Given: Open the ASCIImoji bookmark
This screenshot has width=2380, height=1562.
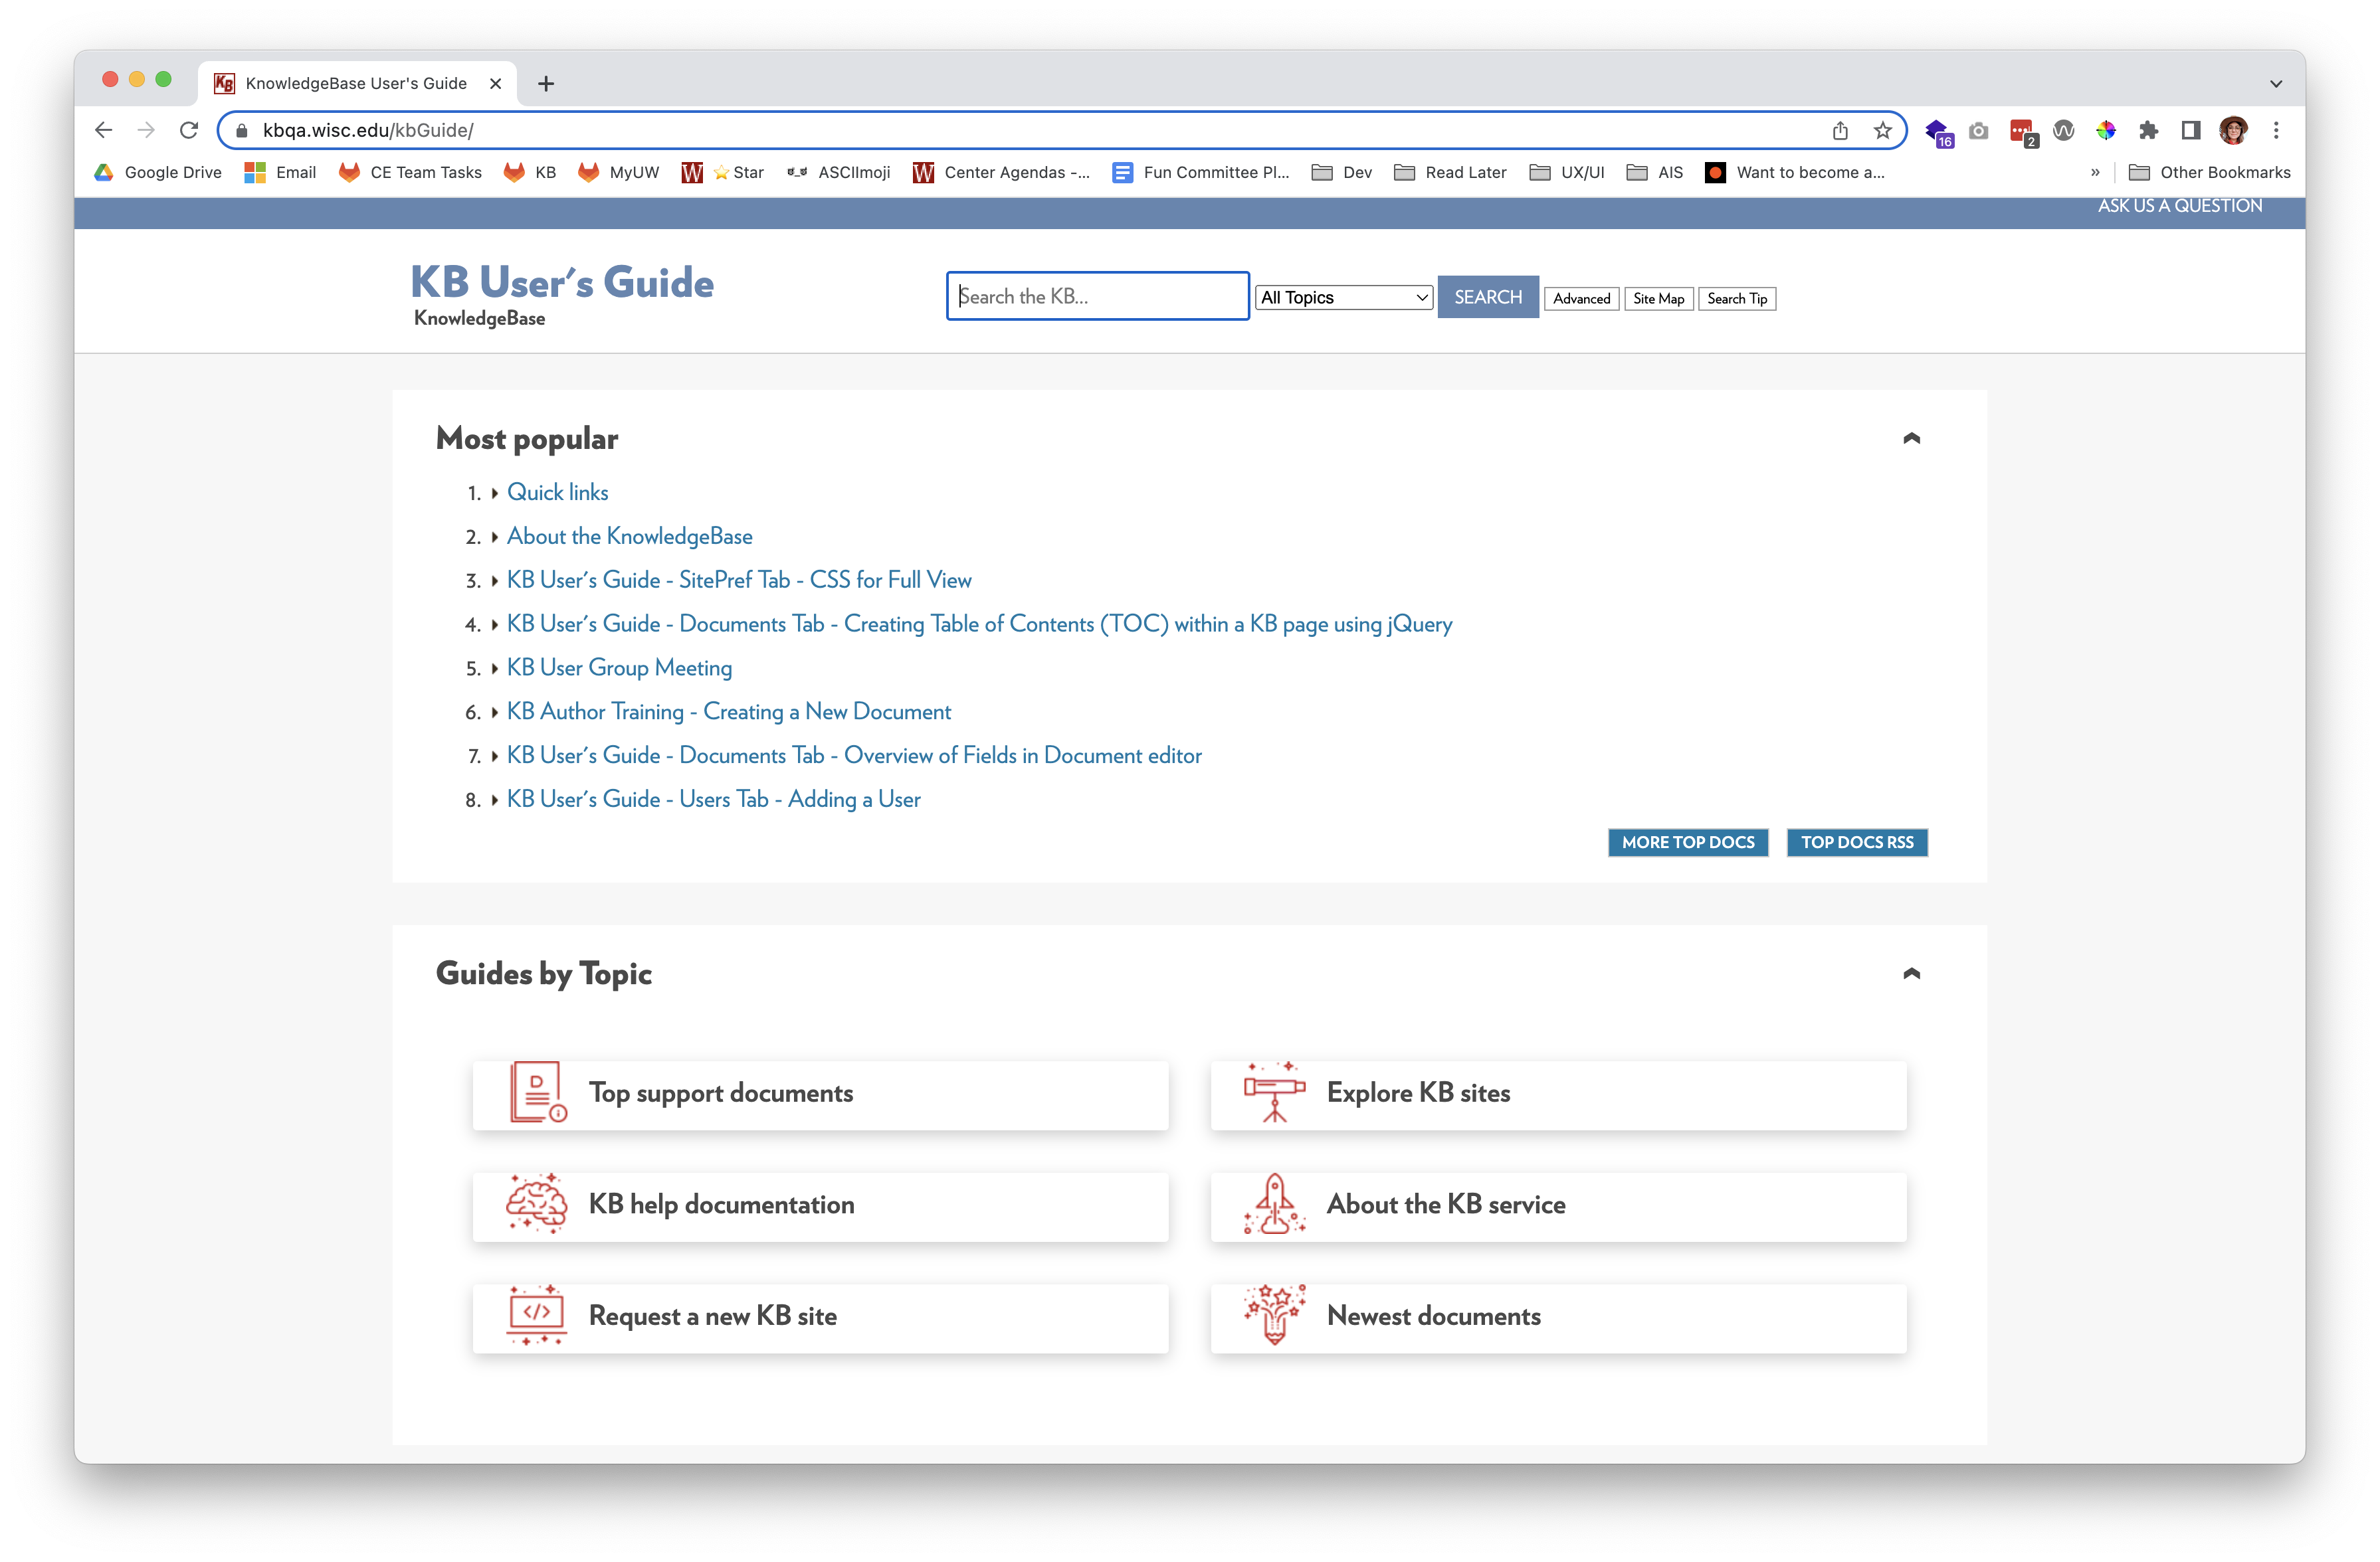Looking at the screenshot, I should (x=838, y=172).
